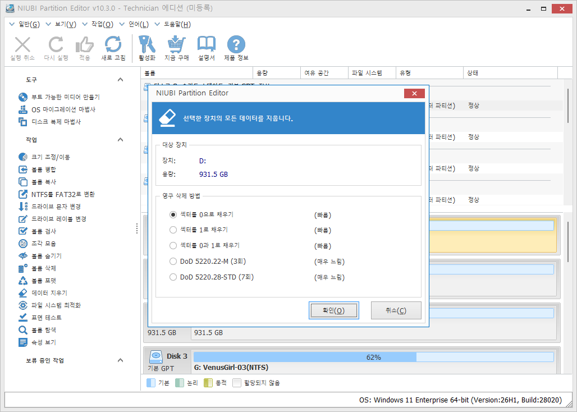
Task: Choose 볼륨 복사 operation
Action: tap(37, 182)
